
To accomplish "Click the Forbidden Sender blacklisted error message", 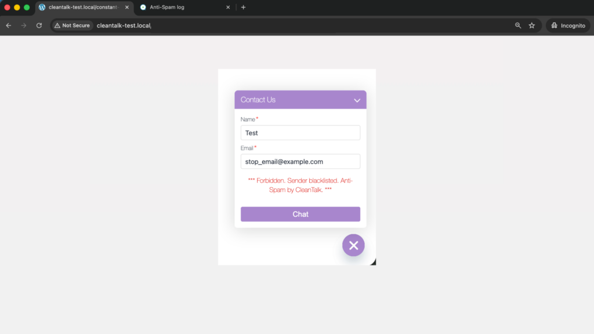I will (x=300, y=185).
